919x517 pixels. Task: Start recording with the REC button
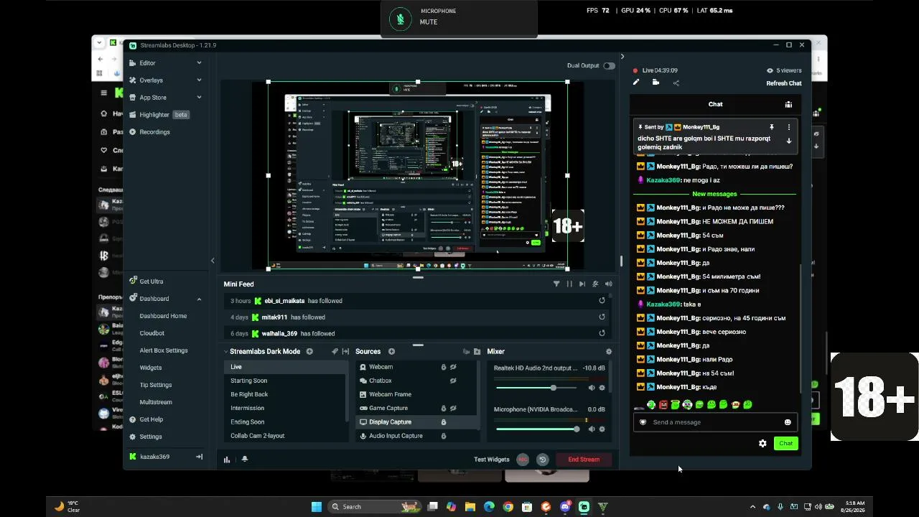[523, 460]
